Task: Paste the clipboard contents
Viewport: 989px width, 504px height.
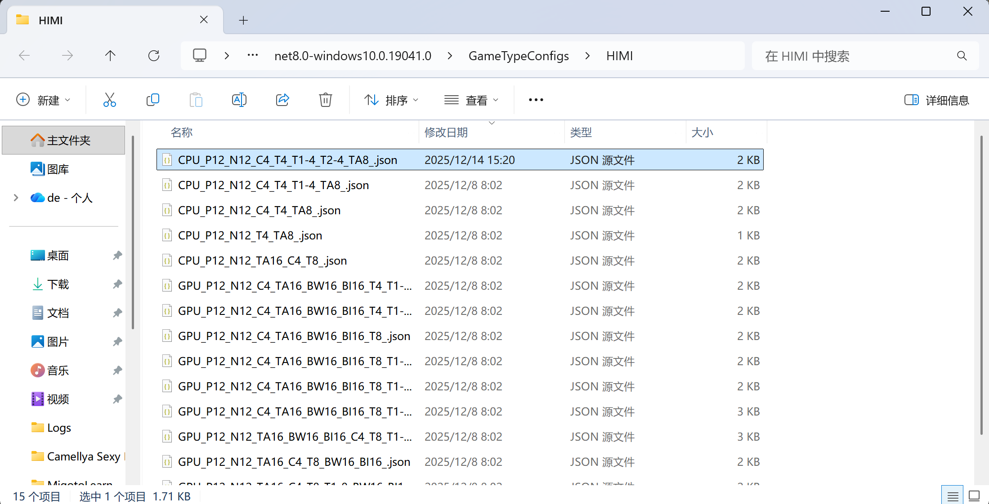Action: click(196, 100)
